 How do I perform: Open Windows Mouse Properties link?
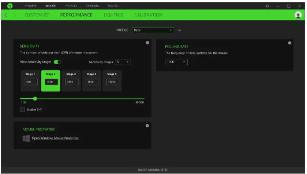click(55, 138)
